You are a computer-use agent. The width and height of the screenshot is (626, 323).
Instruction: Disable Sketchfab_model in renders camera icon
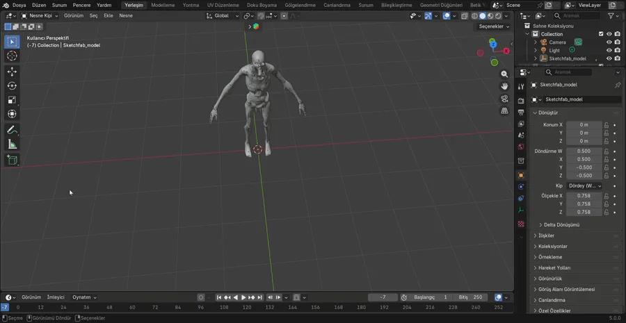[x=618, y=58]
